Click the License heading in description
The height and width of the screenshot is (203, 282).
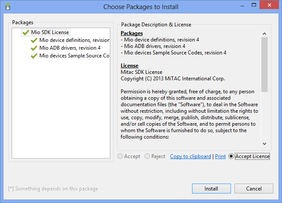[129, 66]
